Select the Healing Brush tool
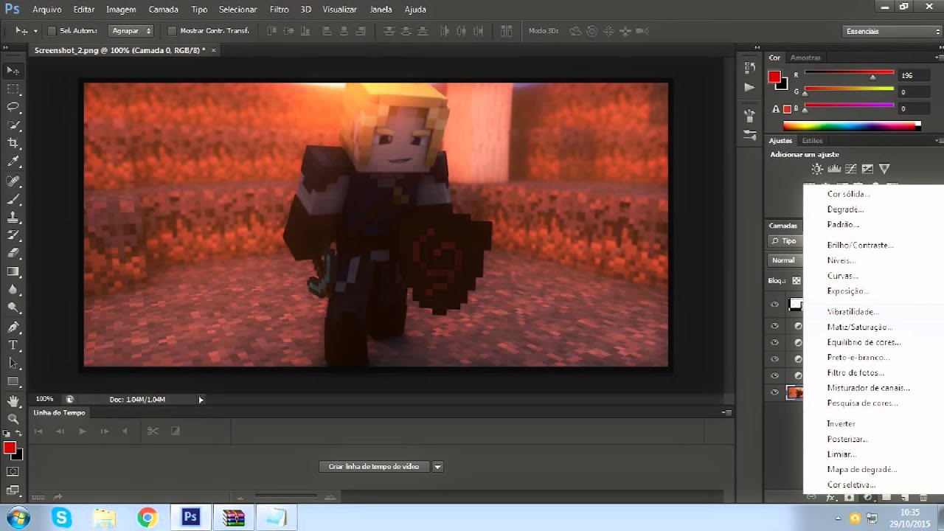 coord(13,181)
